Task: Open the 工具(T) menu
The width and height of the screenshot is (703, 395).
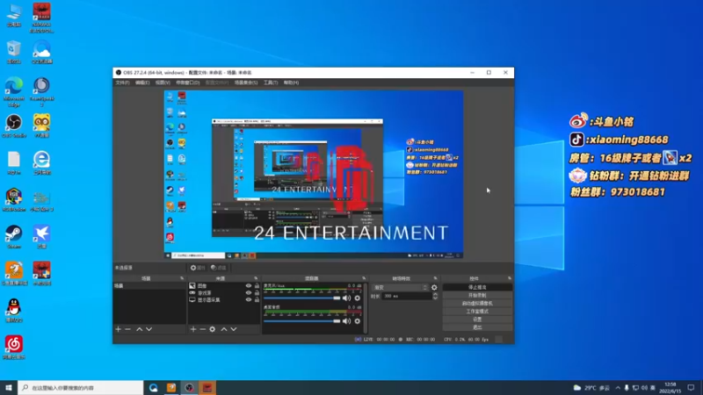Action: (x=271, y=83)
